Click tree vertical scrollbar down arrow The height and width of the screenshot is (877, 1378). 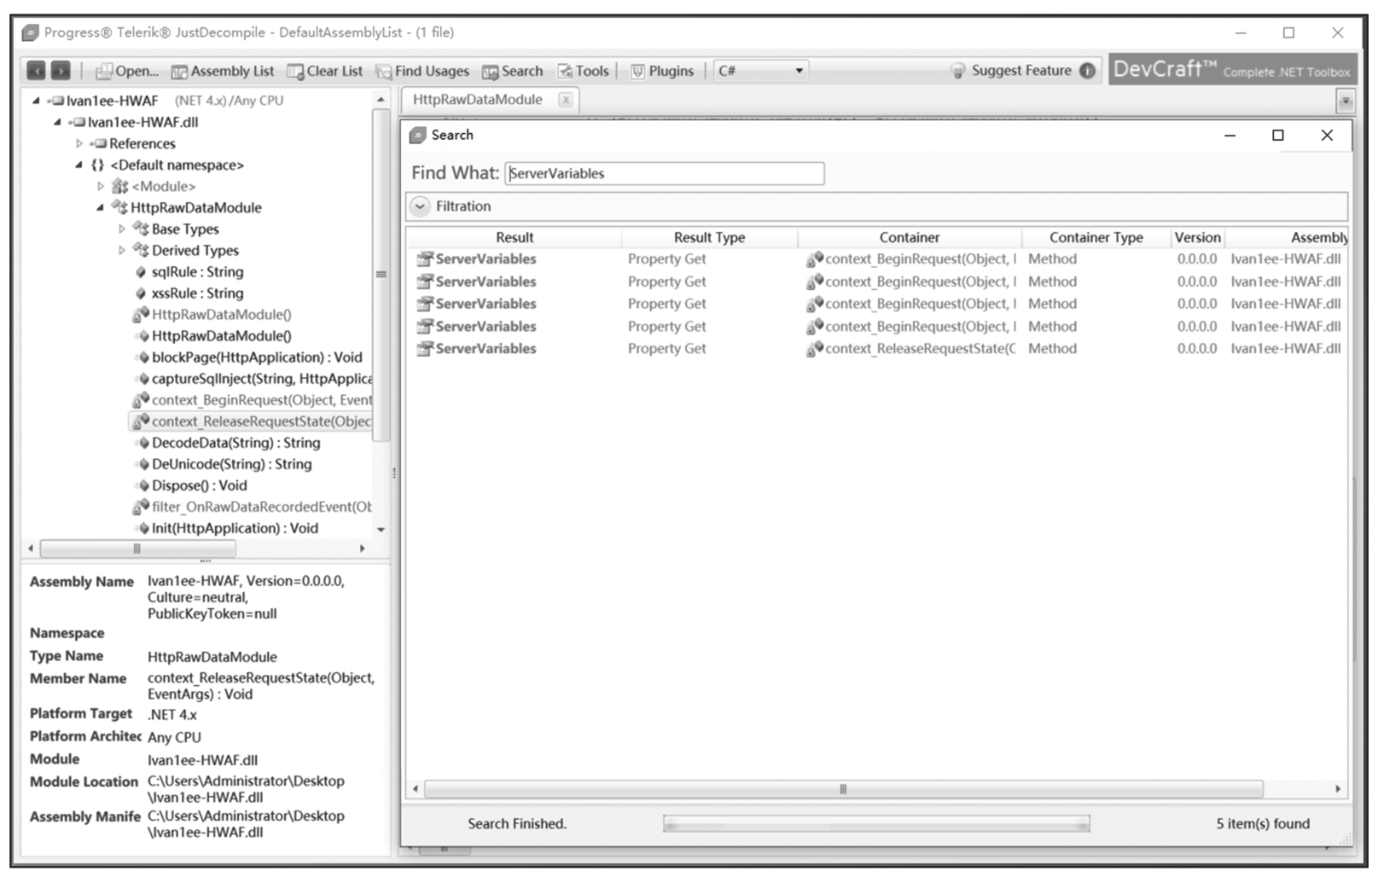pos(381,530)
